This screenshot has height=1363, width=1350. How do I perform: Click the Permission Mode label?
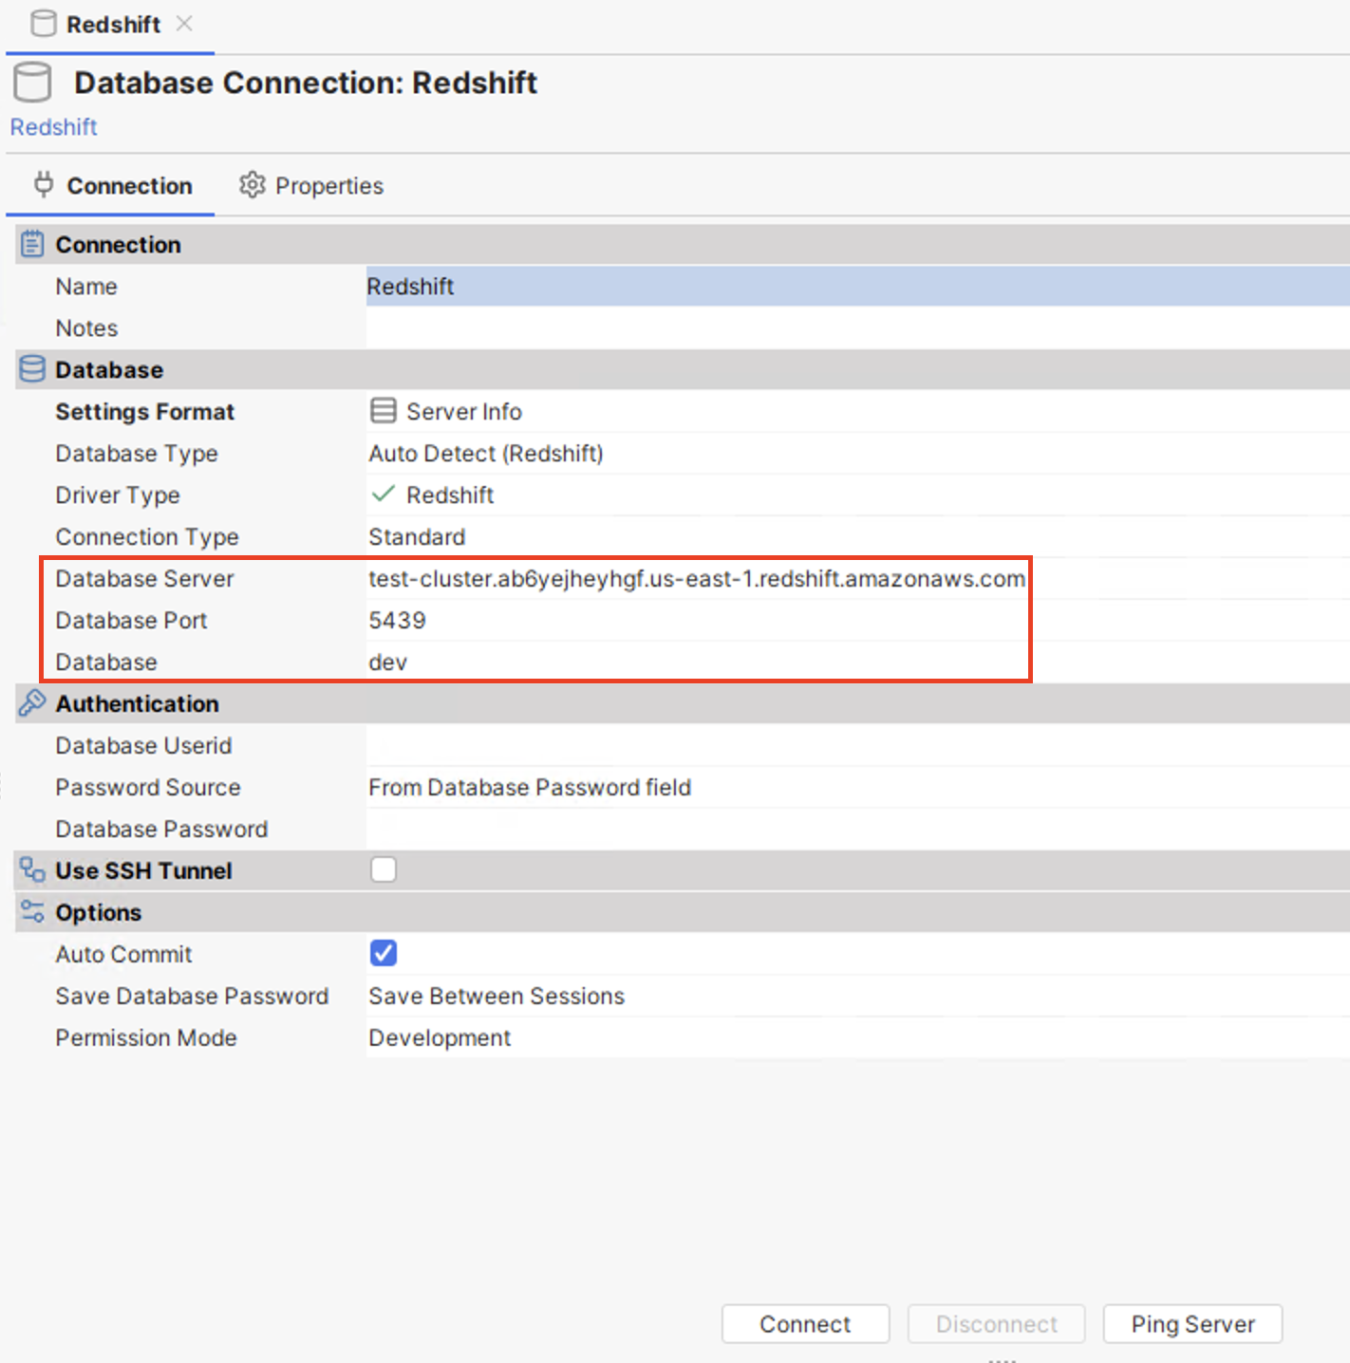(x=146, y=1037)
